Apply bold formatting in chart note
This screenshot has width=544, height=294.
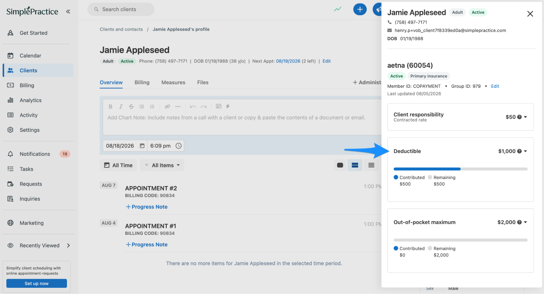point(110,106)
